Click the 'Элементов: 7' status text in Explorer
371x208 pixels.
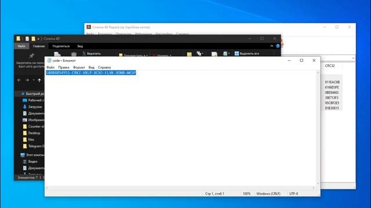pyautogui.click(x=27, y=177)
